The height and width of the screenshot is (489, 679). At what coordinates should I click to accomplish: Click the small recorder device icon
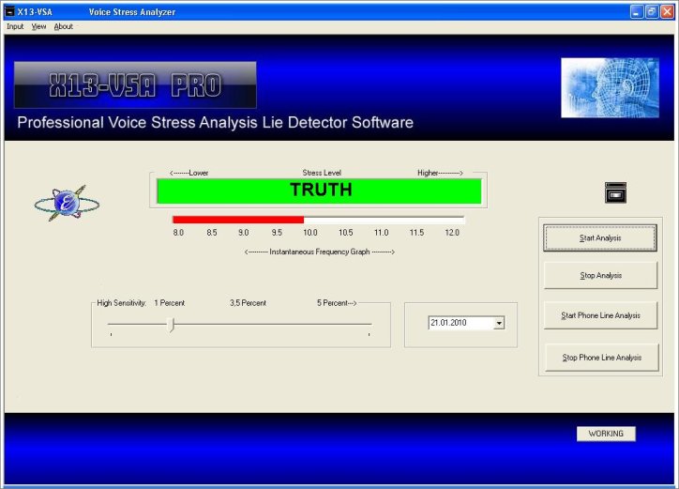[x=615, y=192]
